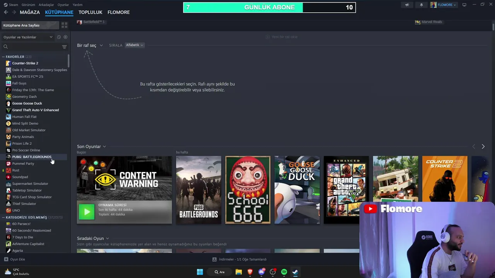This screenshot has width=495, height=278.
Task: Toggle recent activity clock filter
Action: point(59,37)
